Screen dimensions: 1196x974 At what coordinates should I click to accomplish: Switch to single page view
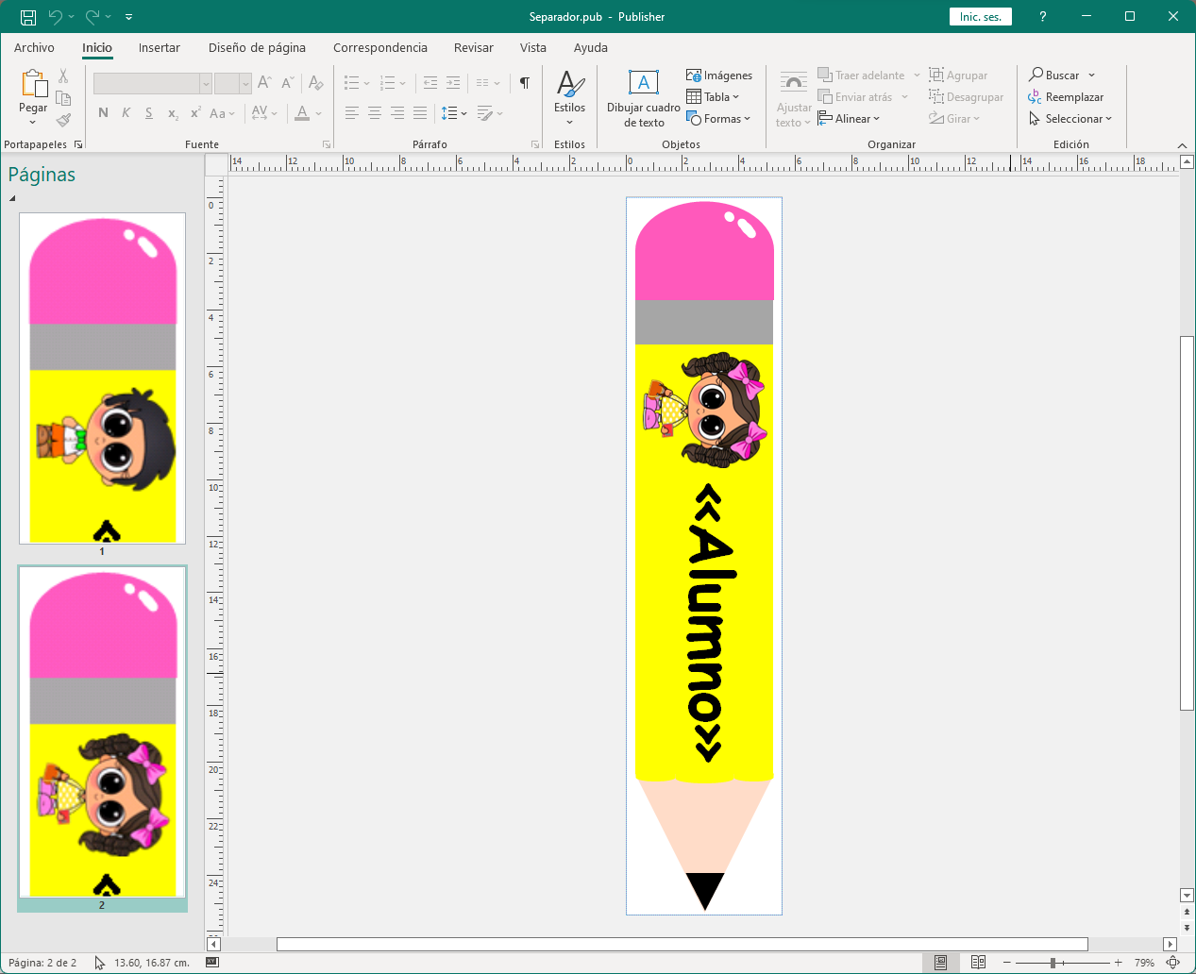point(940,963)
